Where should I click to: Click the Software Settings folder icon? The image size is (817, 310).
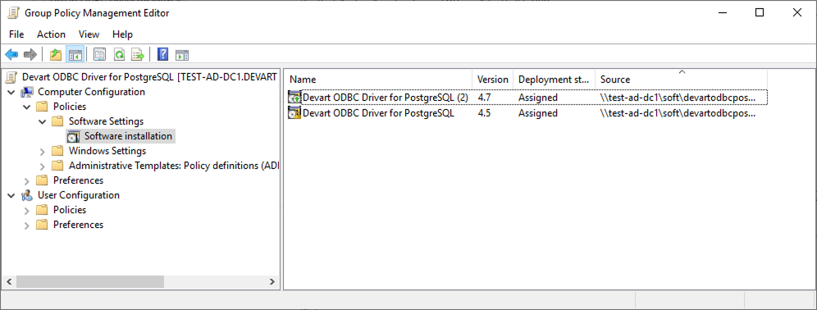point(58,121)
